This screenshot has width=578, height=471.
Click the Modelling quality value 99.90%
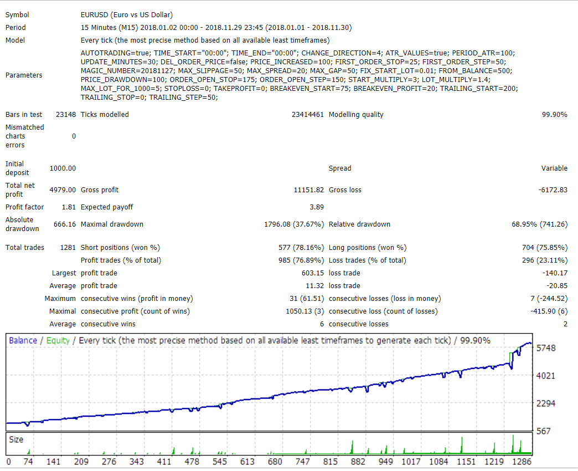pyautogui.click(x=554, y=115)
